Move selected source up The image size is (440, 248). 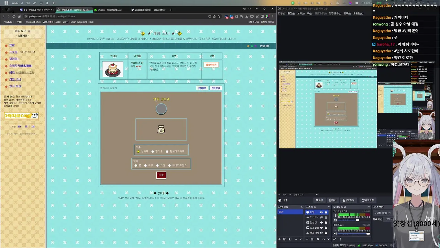[x=323, y=239]
